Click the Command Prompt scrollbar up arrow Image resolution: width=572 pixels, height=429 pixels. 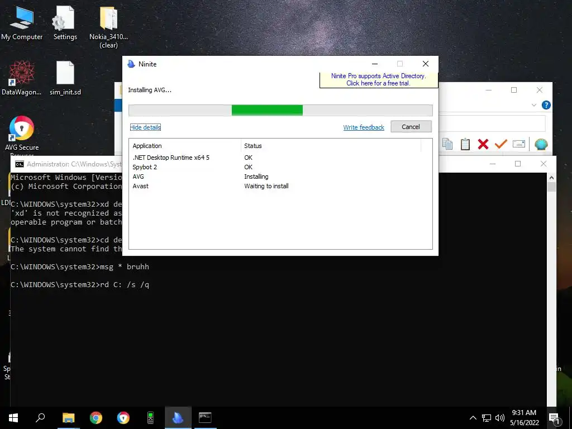point(551,178)
